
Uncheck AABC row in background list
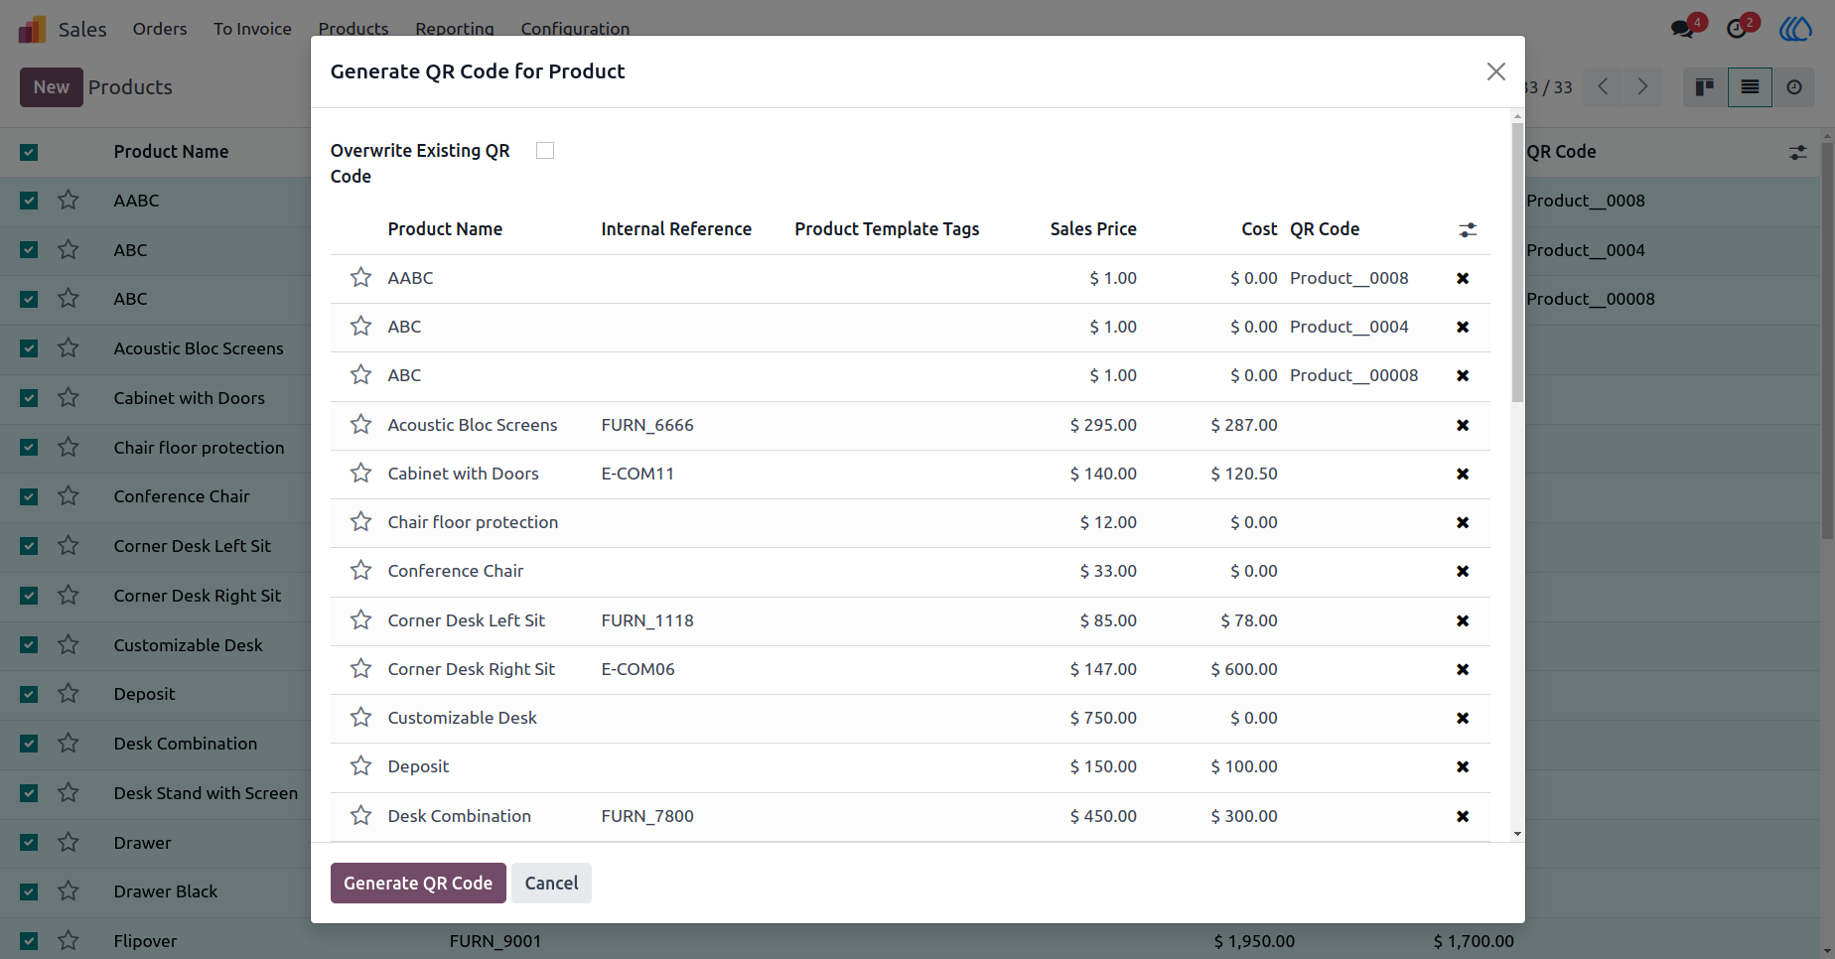point(29,201)
